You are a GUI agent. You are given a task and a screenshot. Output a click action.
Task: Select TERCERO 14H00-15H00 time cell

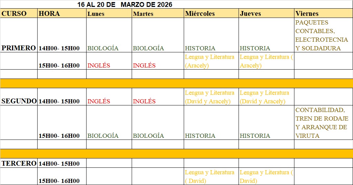(59, 163)
